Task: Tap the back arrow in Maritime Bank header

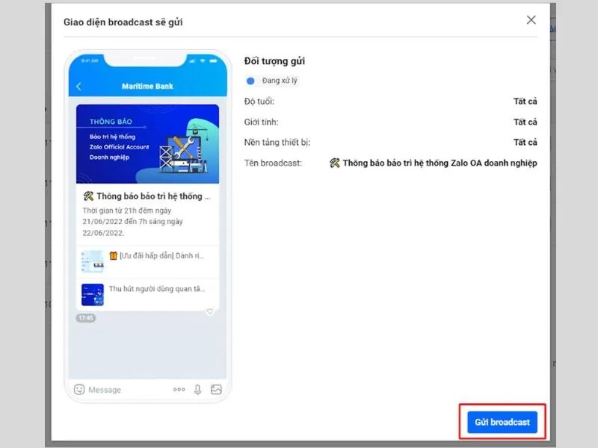Action: point(78,87)
